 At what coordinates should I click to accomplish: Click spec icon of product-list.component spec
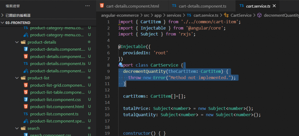coord(26,121)
